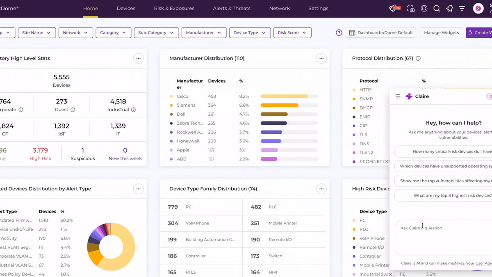Click the Siemens percentage bar

tap(289, 105)
